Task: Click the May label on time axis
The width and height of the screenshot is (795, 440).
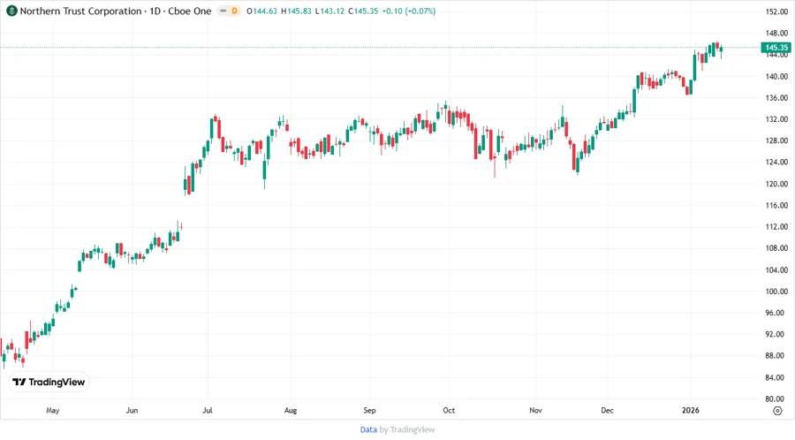Action: [53, 410]
